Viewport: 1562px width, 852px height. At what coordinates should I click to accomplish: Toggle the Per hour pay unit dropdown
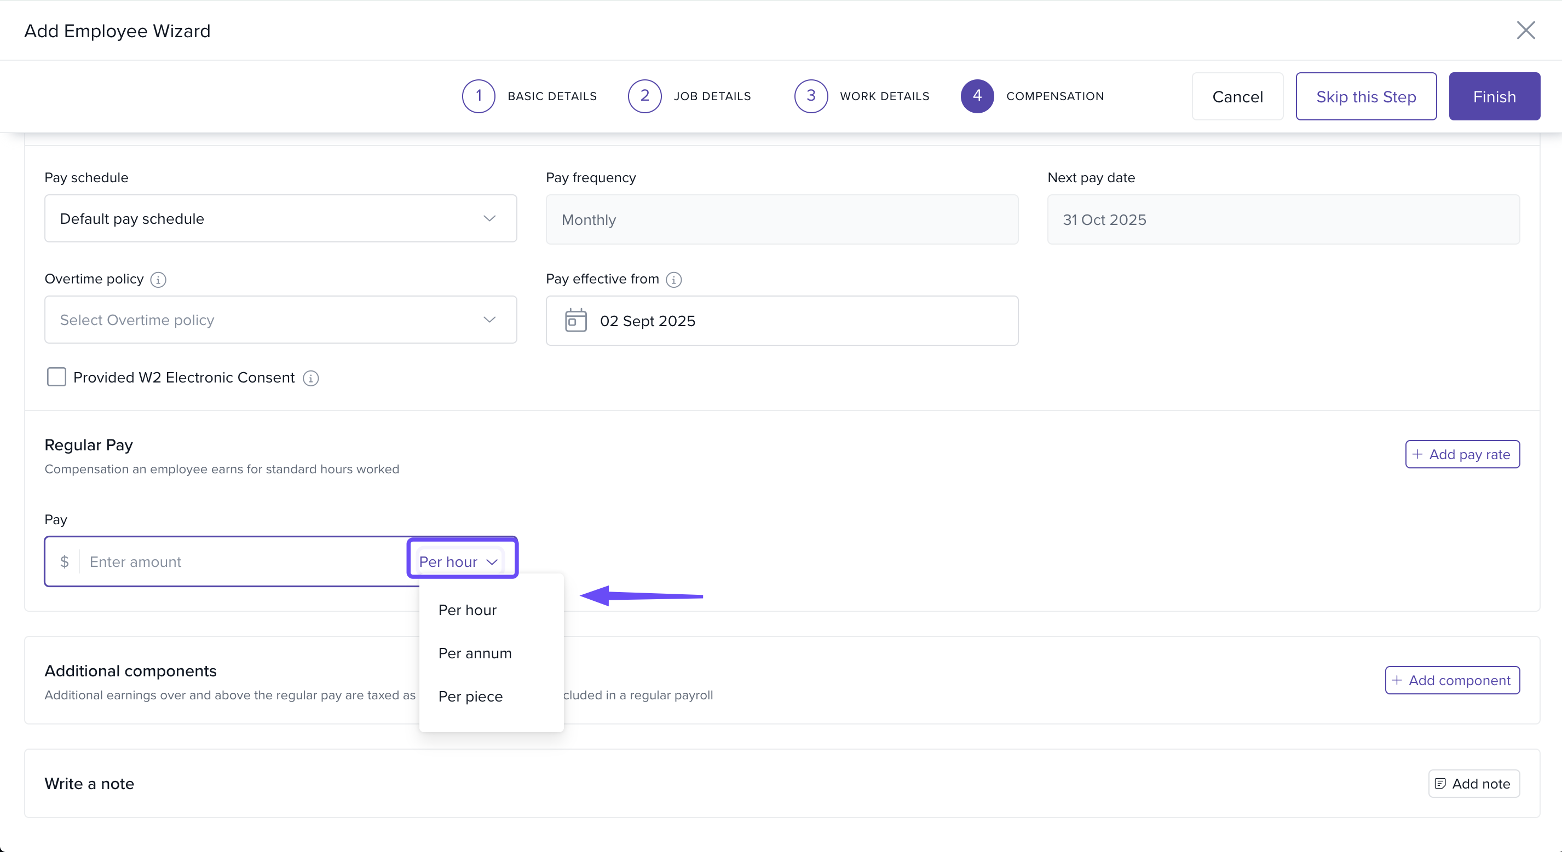coord(459,562)
